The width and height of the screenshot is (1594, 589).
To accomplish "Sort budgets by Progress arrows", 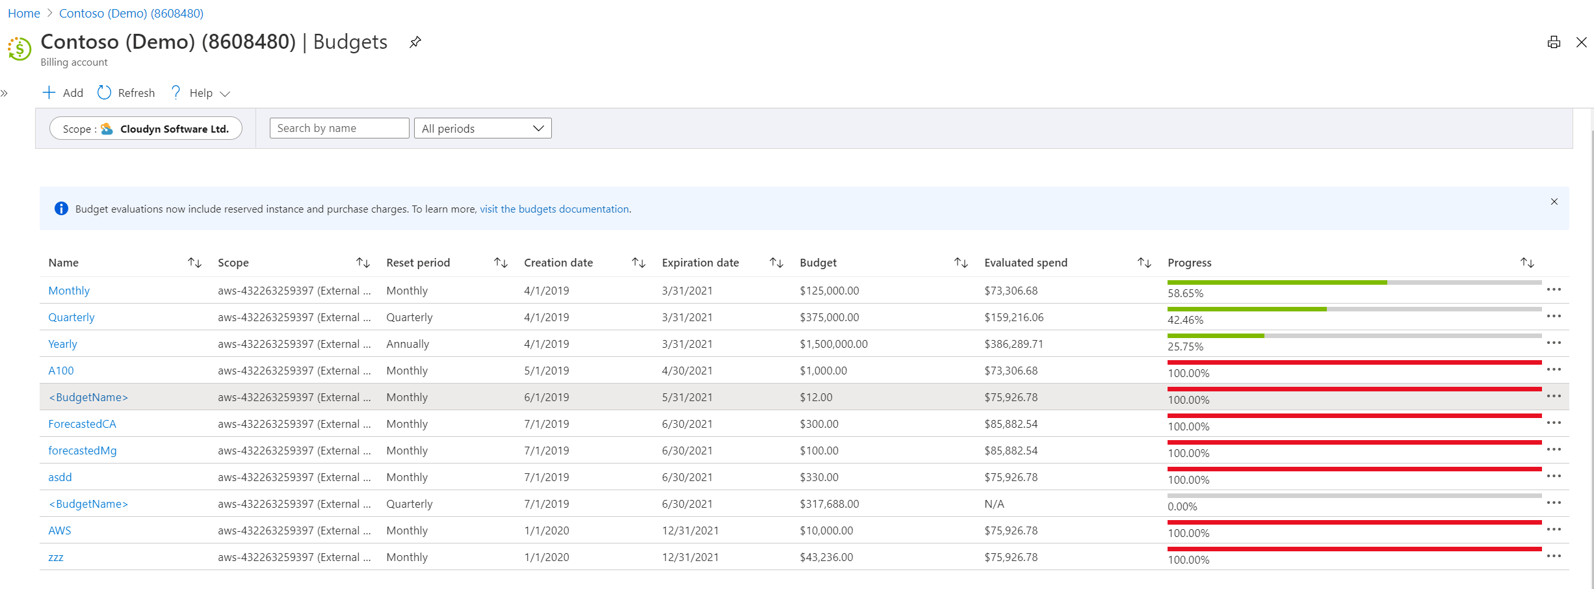I will 1527,263.
